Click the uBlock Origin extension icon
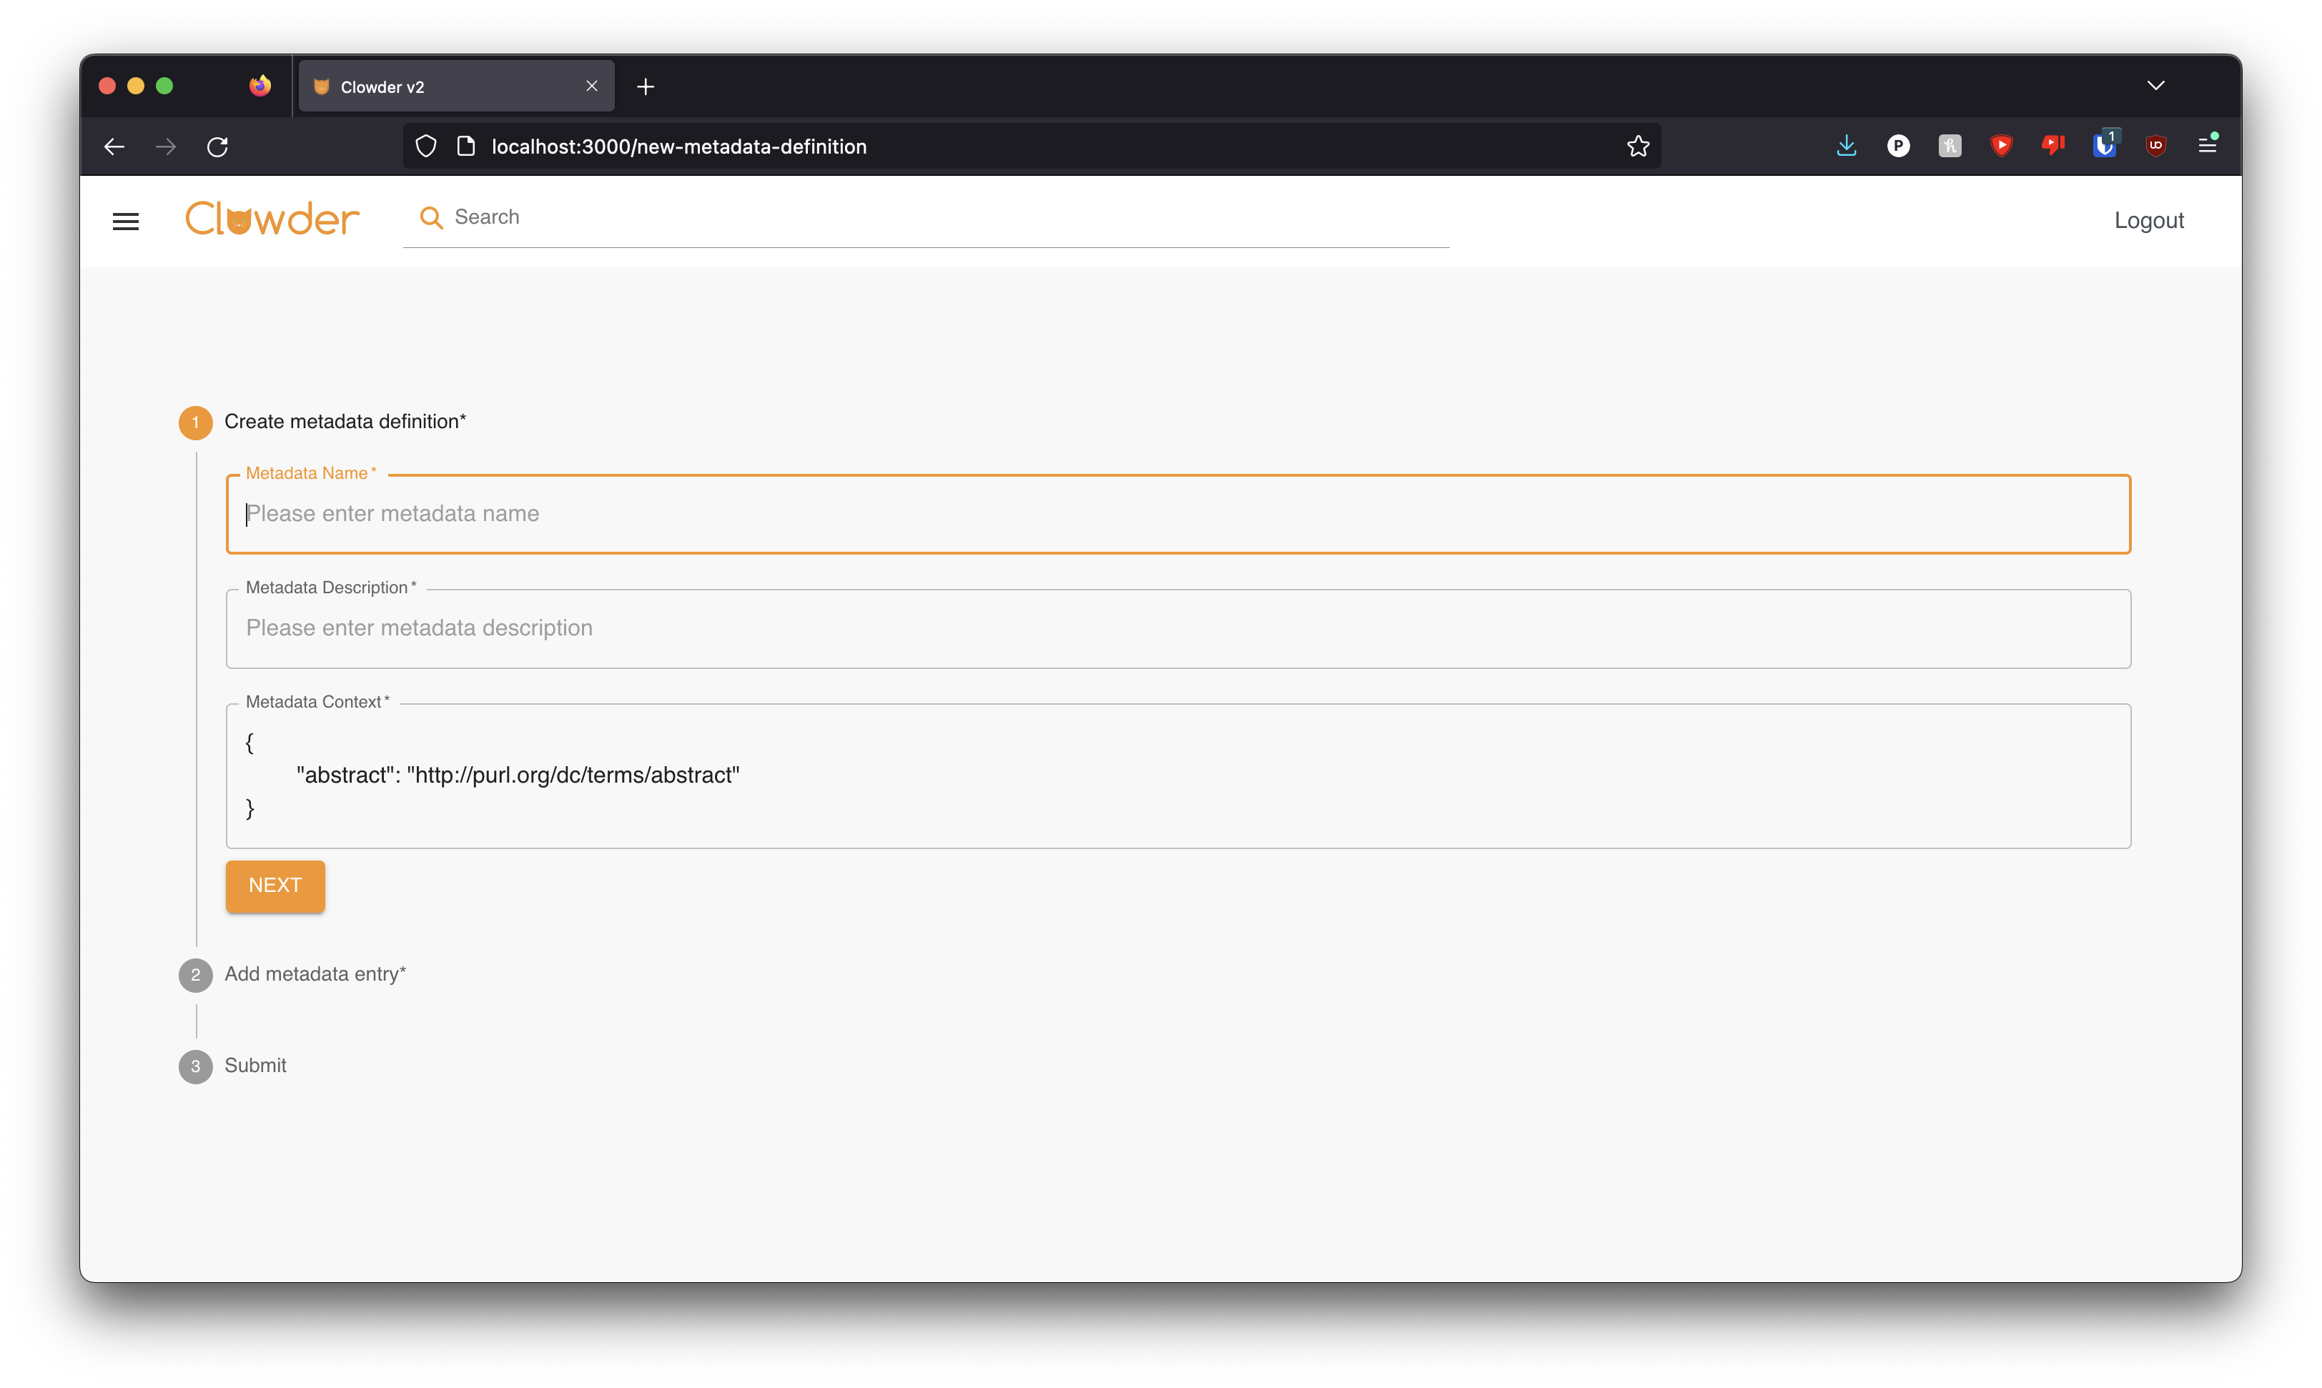 2155,146
